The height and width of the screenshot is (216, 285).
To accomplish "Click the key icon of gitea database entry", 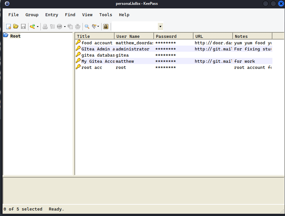I will click(x=78, y=55).
